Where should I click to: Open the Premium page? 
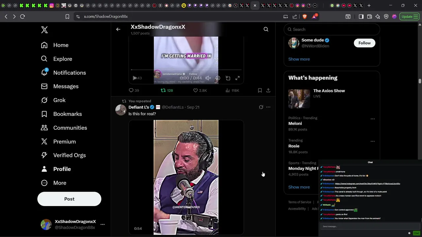point(58,142)
